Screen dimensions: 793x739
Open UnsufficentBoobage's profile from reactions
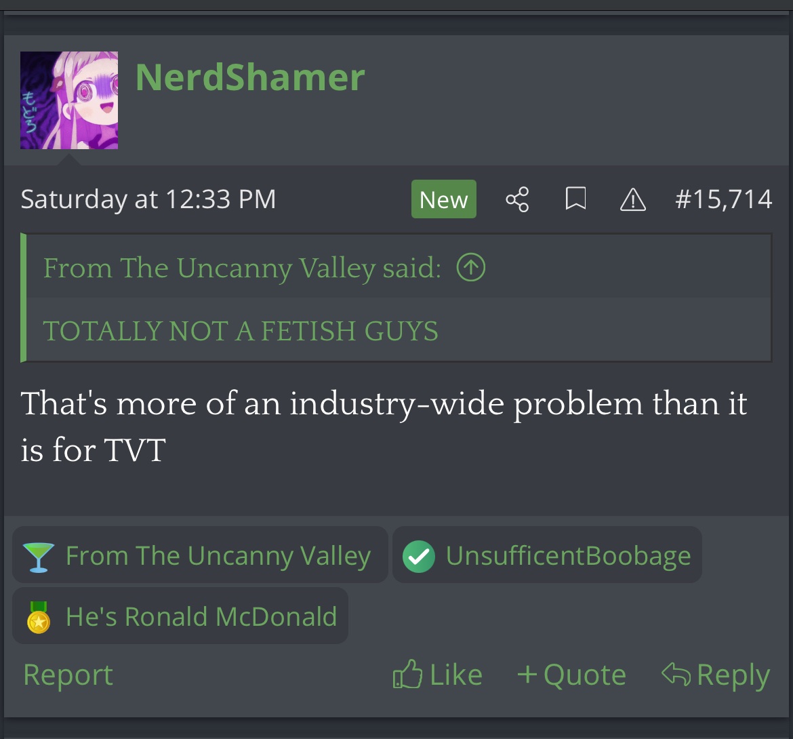click(x=568, y=556)
